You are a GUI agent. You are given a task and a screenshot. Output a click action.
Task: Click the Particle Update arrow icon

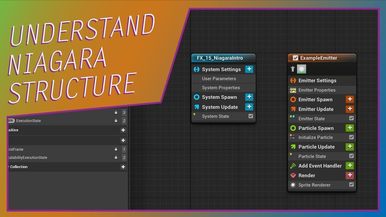(293, 147)
